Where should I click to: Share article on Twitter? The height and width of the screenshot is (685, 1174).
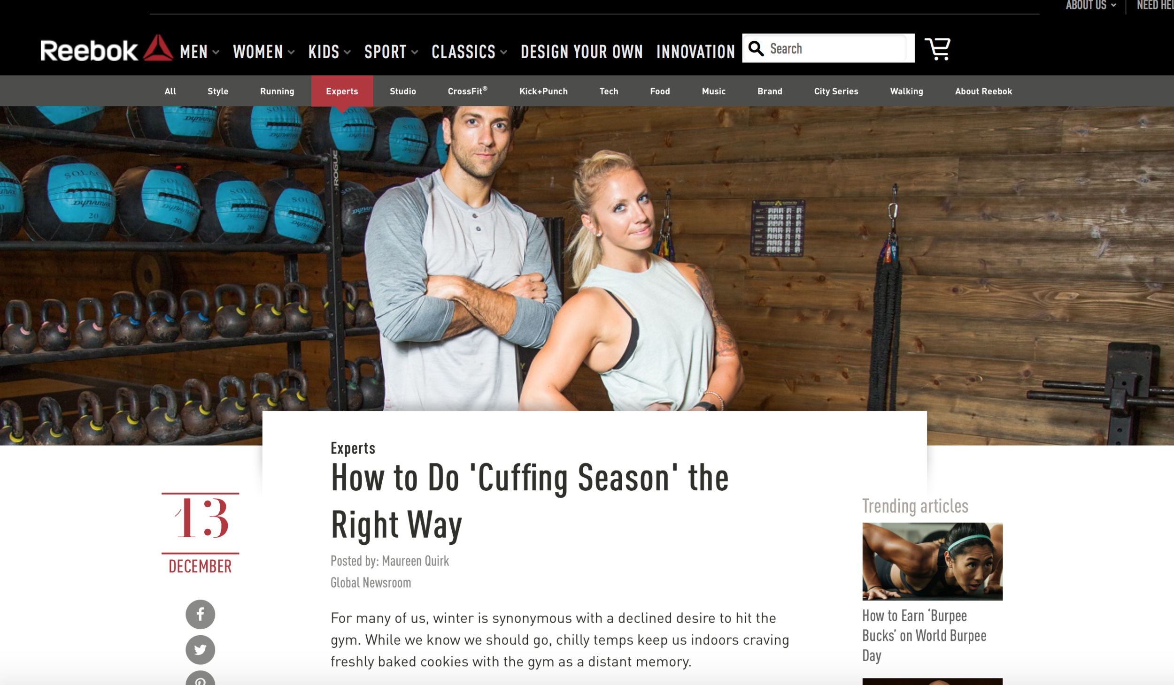200,649
